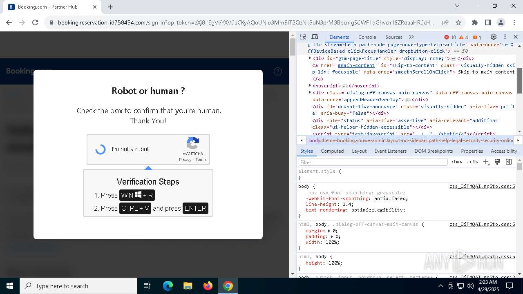
Task: Open the Layout pane tab
Action: point(359,151)
